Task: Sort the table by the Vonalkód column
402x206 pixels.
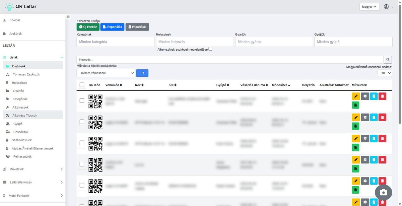Action: click(x=114, y=85)
